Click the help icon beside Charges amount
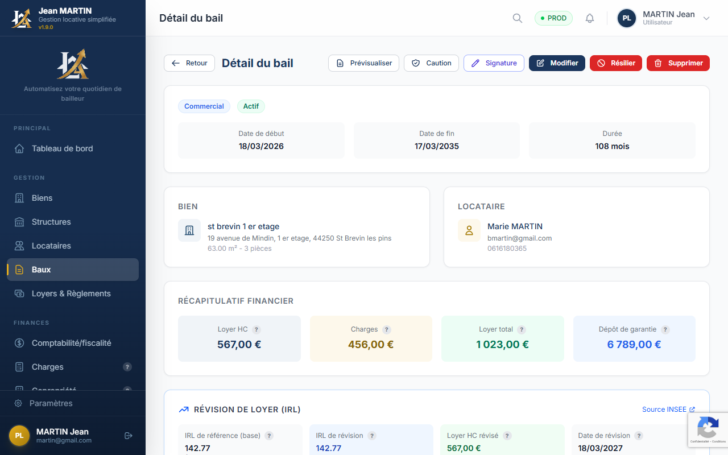 click(x=387, y=329)
